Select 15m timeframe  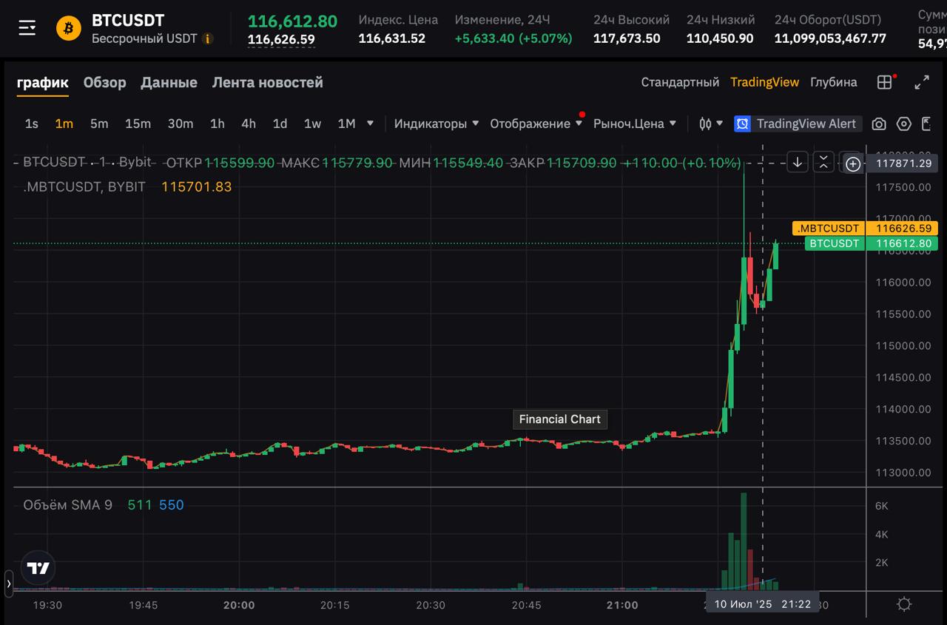pyautogui.click(x=138, y=124)
